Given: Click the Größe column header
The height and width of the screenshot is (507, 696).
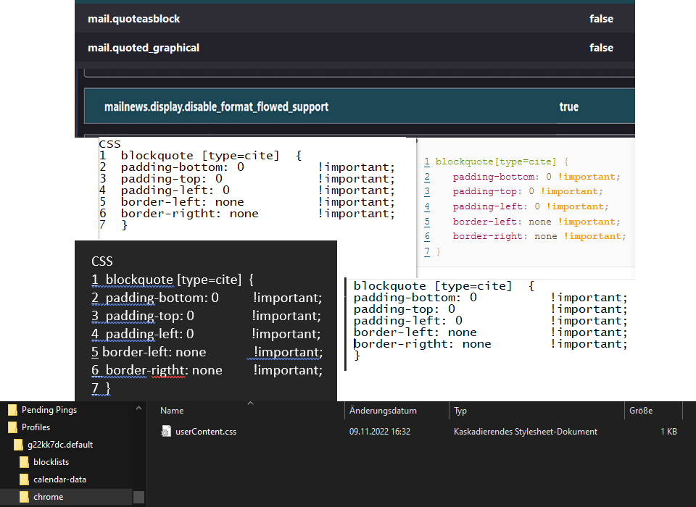Looking at the screenshot, I should 641,411.
